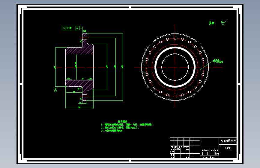
Task: Click the roughness symbol on the bore bottom surface
Action: coord(82,79)
